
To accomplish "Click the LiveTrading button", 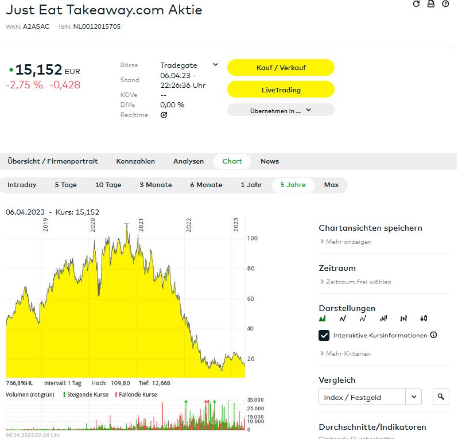I will [281, 90].
